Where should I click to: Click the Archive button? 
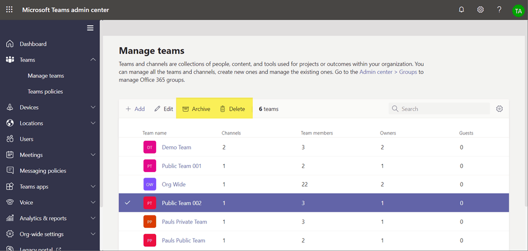(196, 109)
